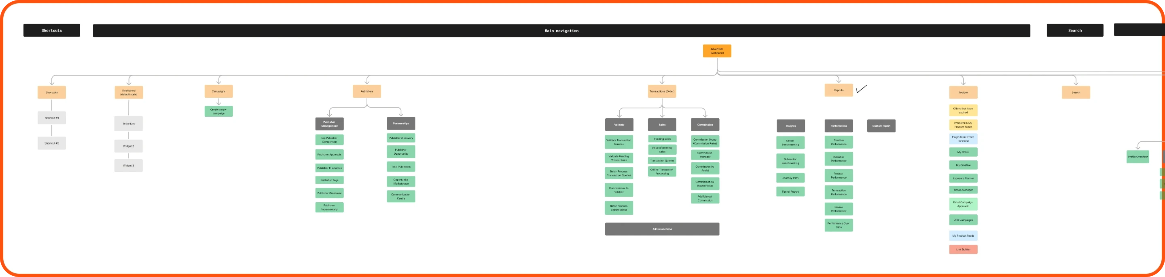Click the Commission Manager node

(x=705, y=155)
